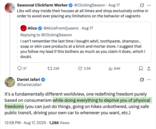This screenshot has width=156, height=129.
Task: Click Daniel Jafari's profile picture
Action: [10, 82]
